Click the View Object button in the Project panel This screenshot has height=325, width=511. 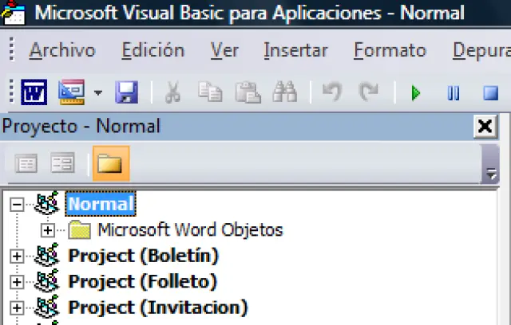[x=62, y=164]
